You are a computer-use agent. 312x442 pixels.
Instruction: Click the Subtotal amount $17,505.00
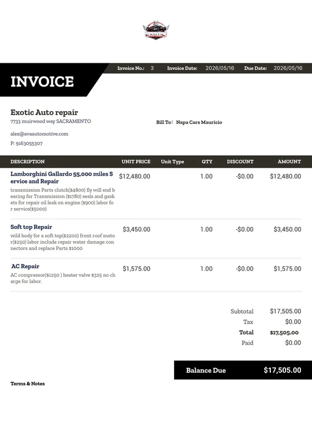coord(285,311)
